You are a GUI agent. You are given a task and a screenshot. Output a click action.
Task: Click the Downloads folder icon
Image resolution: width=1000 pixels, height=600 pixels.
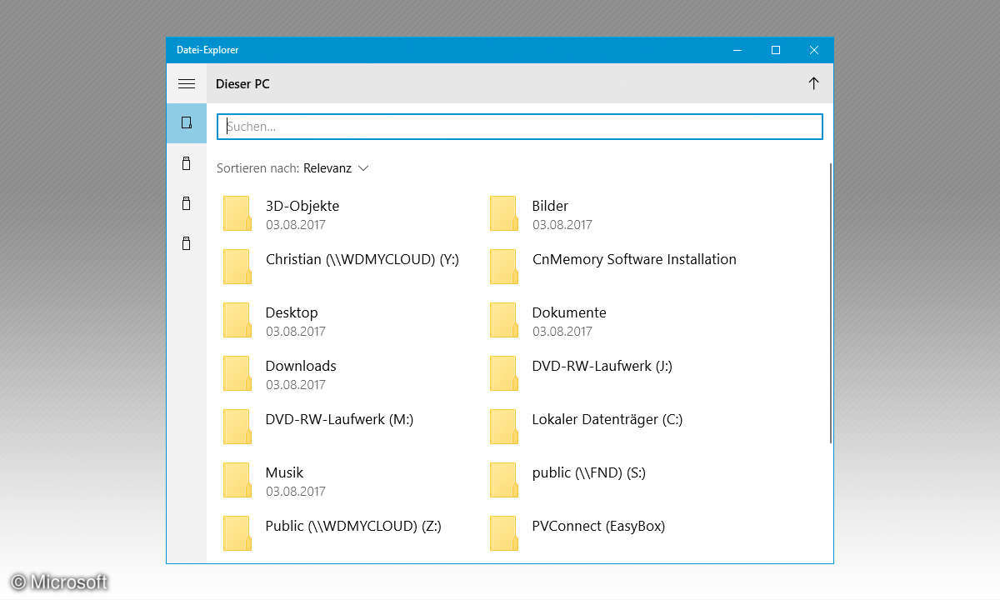(237, 374)
